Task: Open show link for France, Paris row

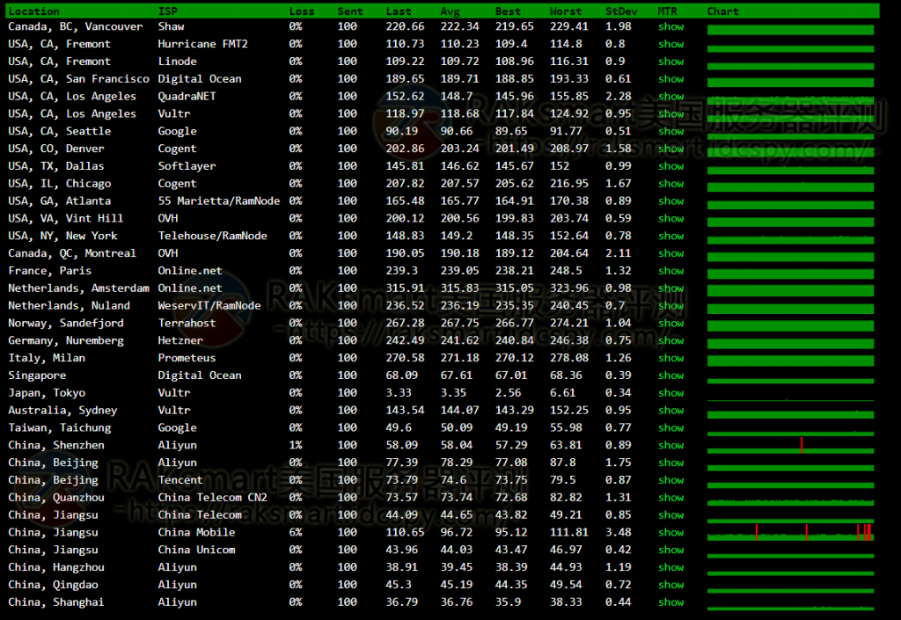Action: pyautogui.click(x=670, y=270)
